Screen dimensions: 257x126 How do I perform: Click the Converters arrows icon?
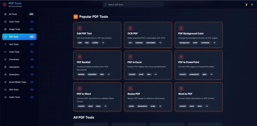coord(6,59)
